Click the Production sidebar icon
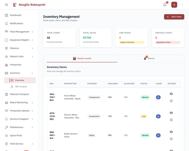189x151 pixels. [x=6, y=65]
